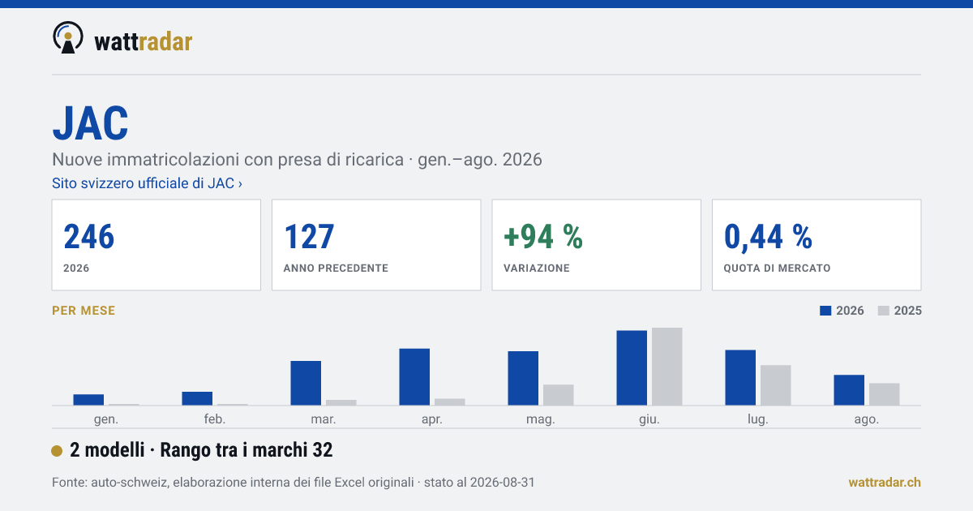This screenshot has width=973, height=511.
Task: Click the blue 2026 bar for giu.
Action: [x=632, y=367]
